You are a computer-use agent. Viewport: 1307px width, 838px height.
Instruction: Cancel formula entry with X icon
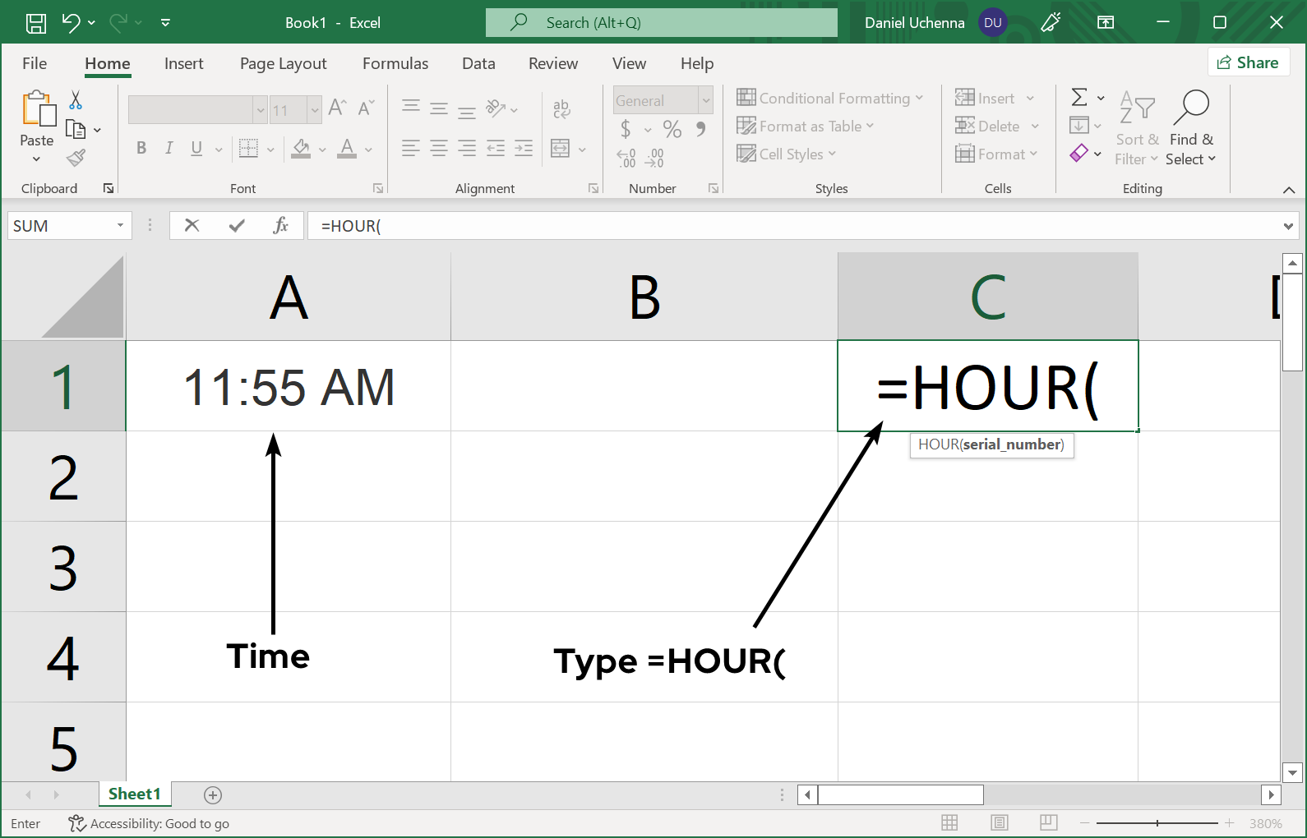click(192, 225)
